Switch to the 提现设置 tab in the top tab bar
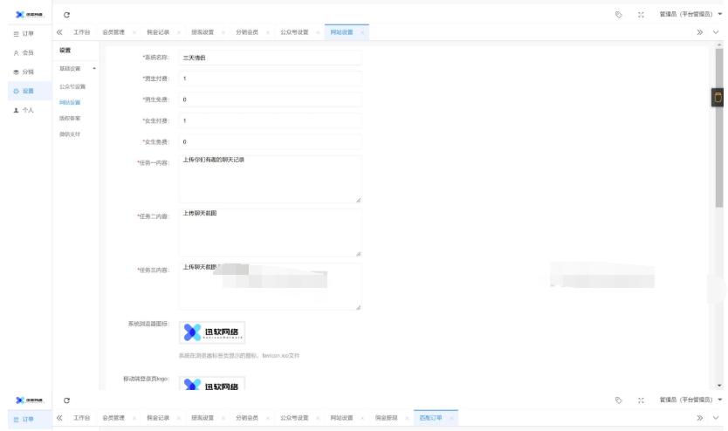The height and width of the screenshot is (431, 728). 203,32
